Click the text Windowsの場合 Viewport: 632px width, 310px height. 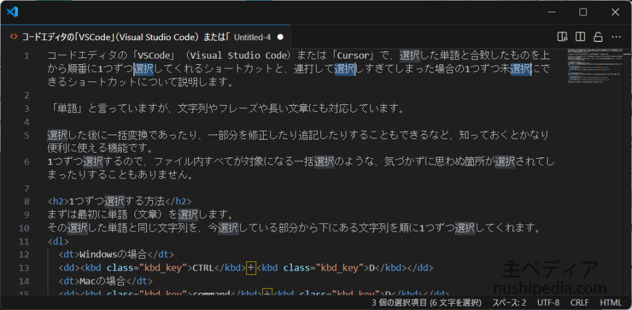click(114, 254)
